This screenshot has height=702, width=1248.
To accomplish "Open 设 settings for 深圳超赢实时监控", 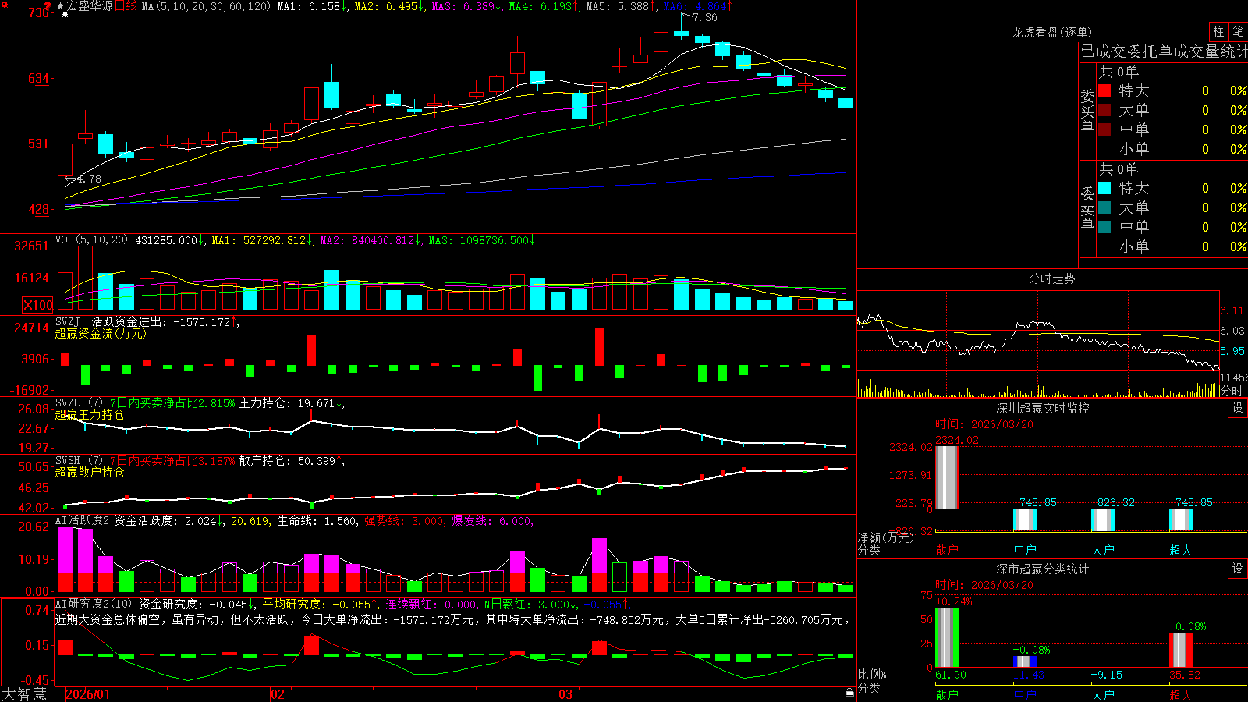I will [1238, 408].
